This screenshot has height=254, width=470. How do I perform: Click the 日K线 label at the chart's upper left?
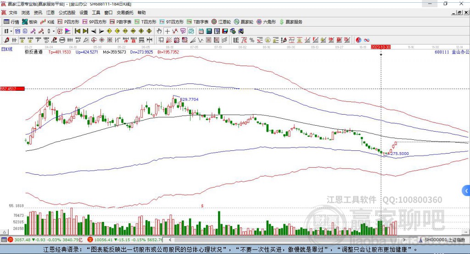tap(7, 49)
